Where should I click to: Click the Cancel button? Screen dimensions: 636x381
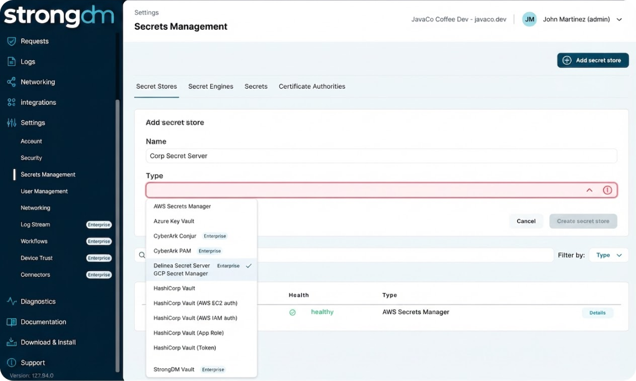(526, 221)
